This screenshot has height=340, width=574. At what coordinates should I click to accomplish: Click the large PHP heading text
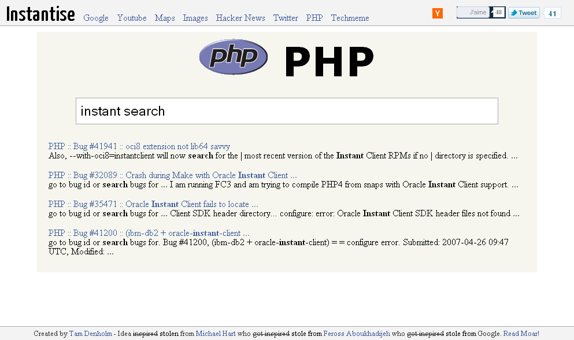(x=329, y=61)
